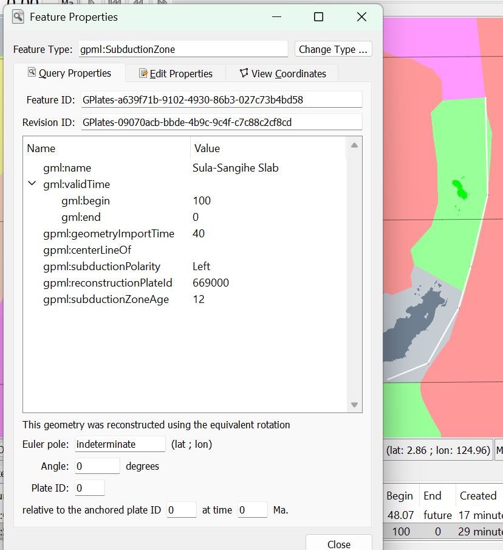Select the gml:name property row
Viewport: 503px width, 550px height.
[x=67, y=168]
